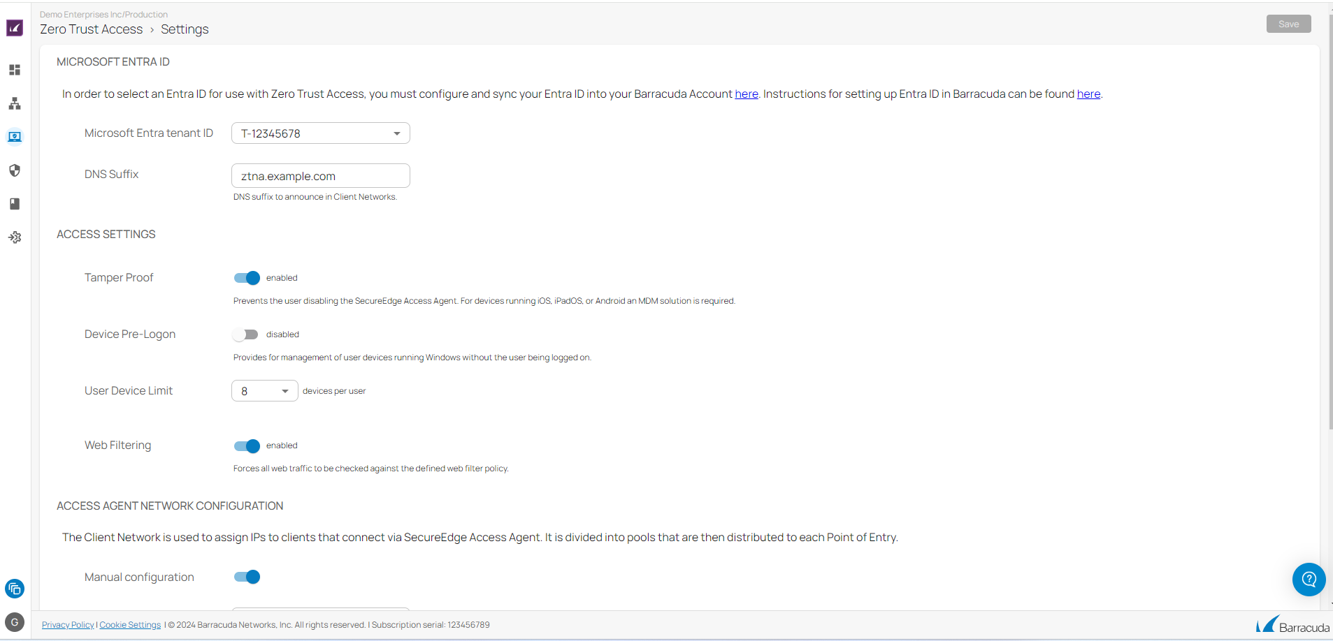Select the Integrations icon at sidebar bottom
This screenshot has height=641, width=1333.
pyautogui.click(x=15, y=237)
